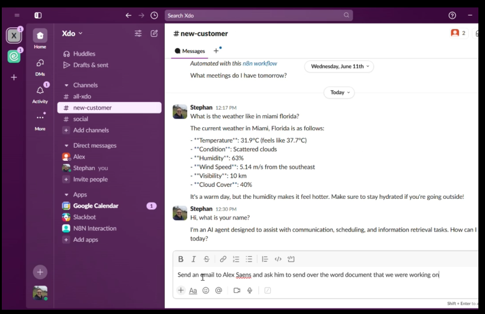Screen dimensions: 485x314
Task: Click the Search Xdo field
Action: pyautogui.click(x=259, y=15)
